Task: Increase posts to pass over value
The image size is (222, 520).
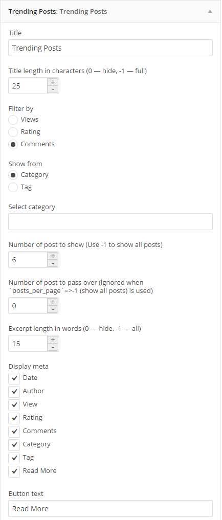Action: 53,302
